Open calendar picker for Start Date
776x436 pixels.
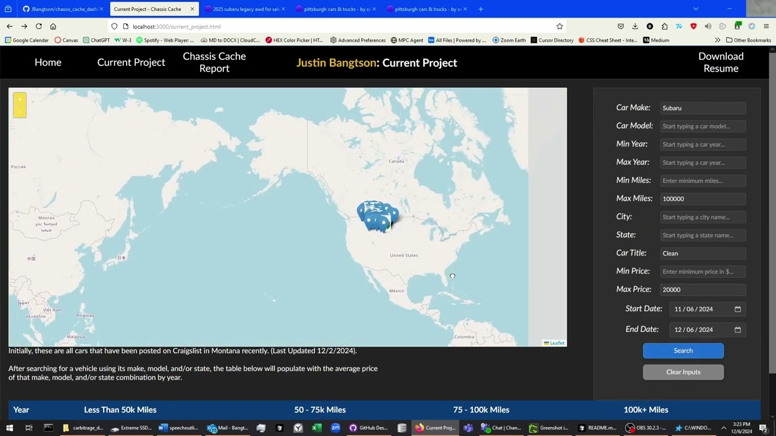[x=738, y=309]
